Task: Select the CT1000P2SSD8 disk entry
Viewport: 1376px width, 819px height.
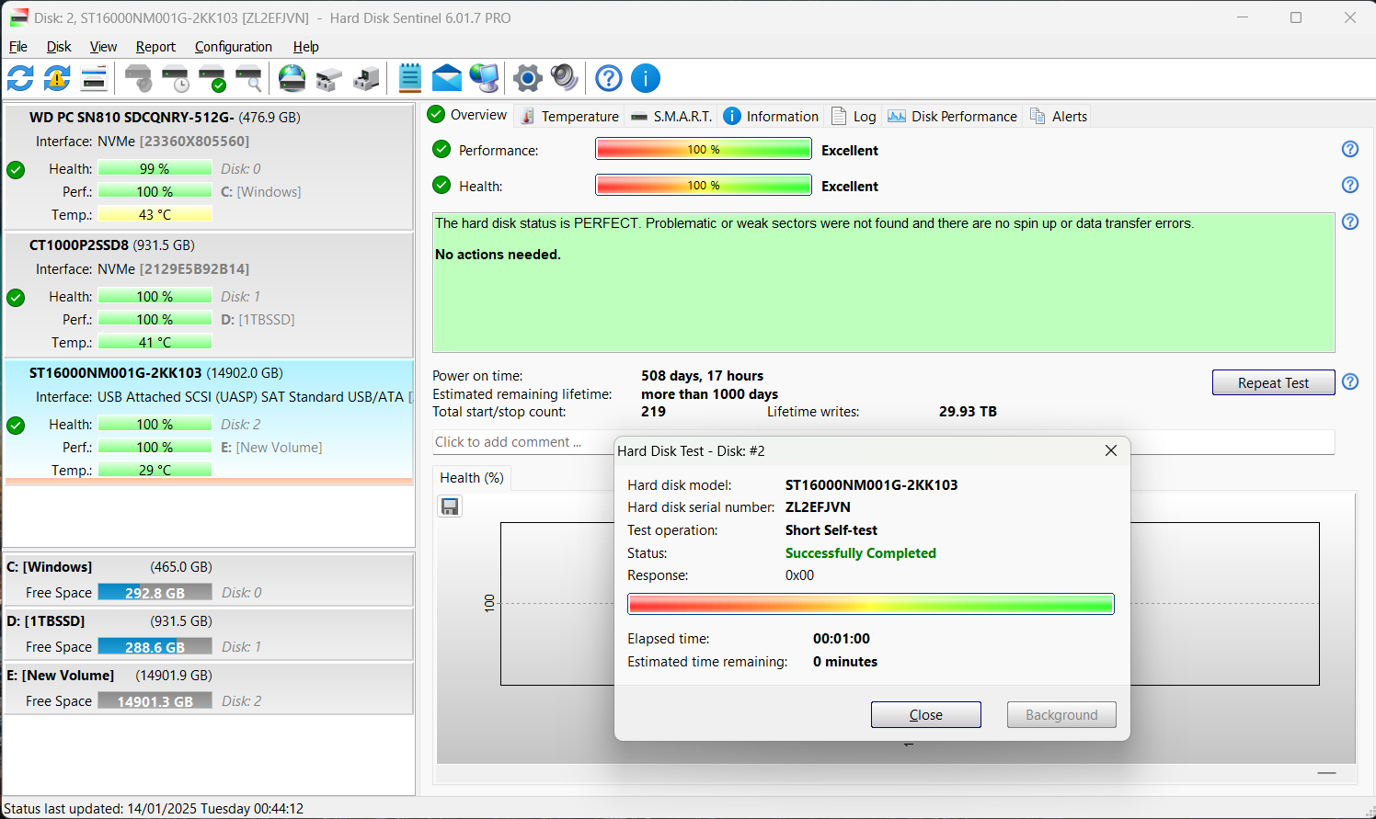Action: pyautogui.click(x=209, y=294)
